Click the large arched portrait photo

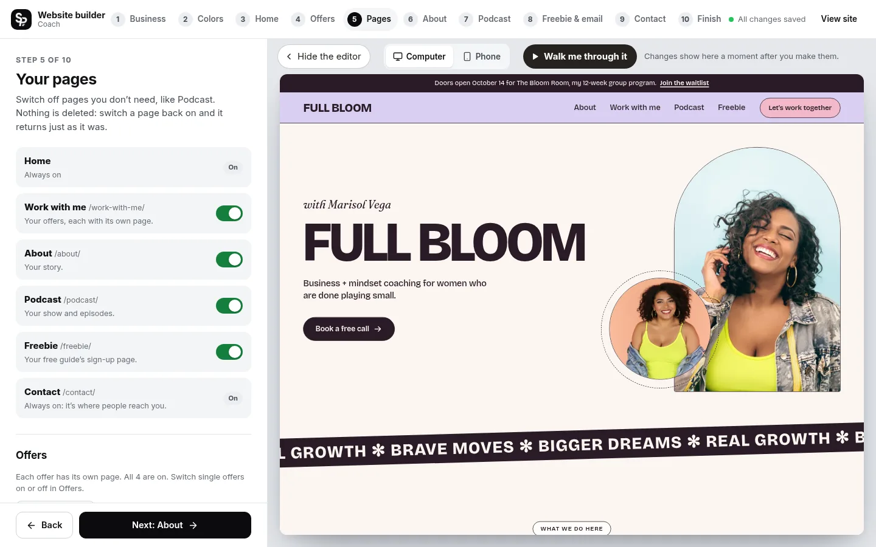[x=757, y=269]
